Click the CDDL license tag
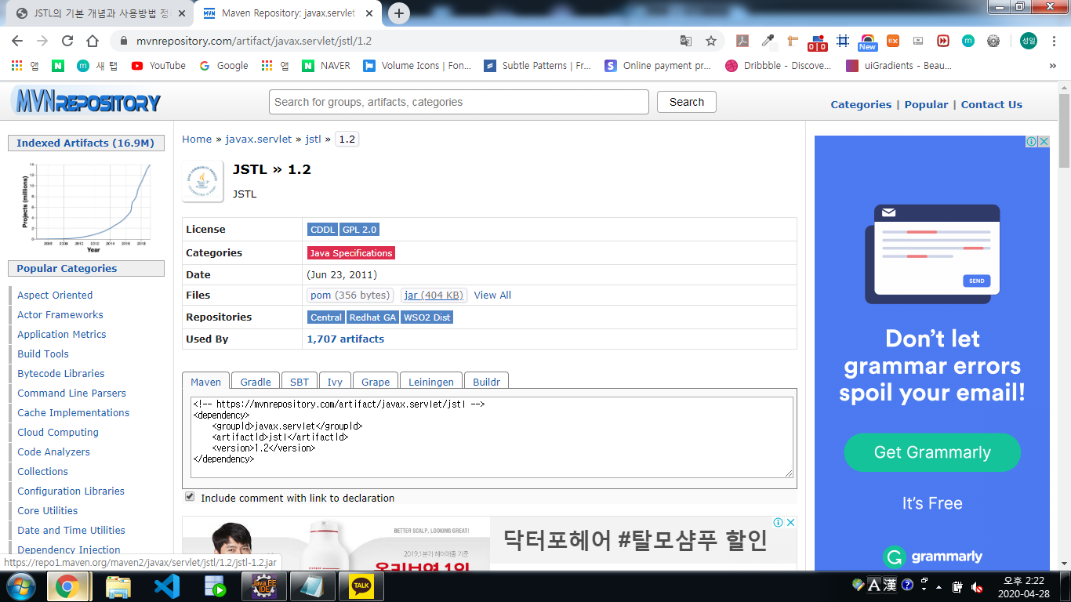Viewport: 1071px width, 602px height. pos(323,230)
